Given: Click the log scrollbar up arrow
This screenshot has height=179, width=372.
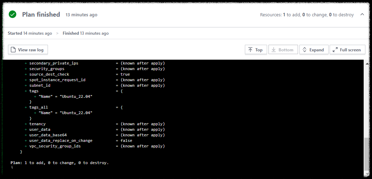Looking at the screenshot, I should [367, 63].
